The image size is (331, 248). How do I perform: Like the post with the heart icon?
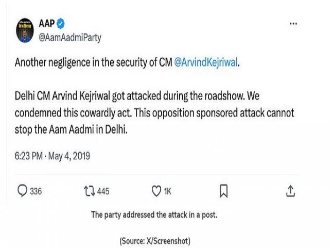[156, 191]
